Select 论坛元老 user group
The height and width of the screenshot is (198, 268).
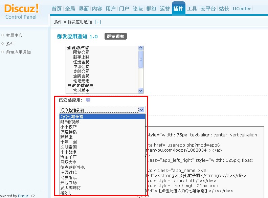81,81
